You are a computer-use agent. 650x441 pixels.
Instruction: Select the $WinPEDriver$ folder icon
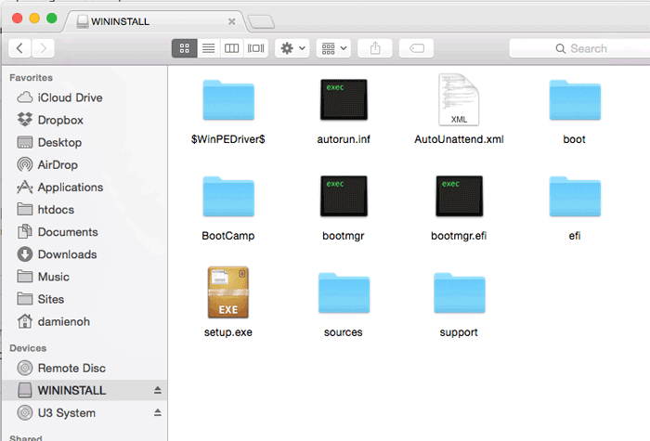click(228, 100)
